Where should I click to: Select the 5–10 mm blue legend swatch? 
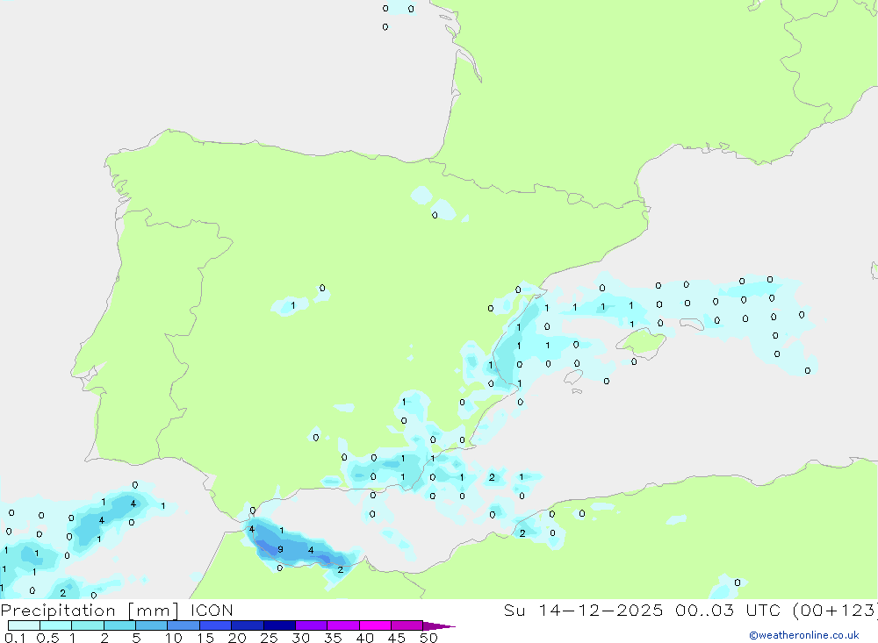(x=151, y=625)
